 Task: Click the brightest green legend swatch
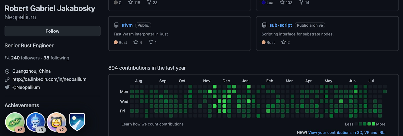point(374,124)
